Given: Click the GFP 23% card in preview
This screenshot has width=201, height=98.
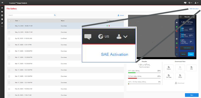Looking at the screenshot, I should click(x=187, y=29).
